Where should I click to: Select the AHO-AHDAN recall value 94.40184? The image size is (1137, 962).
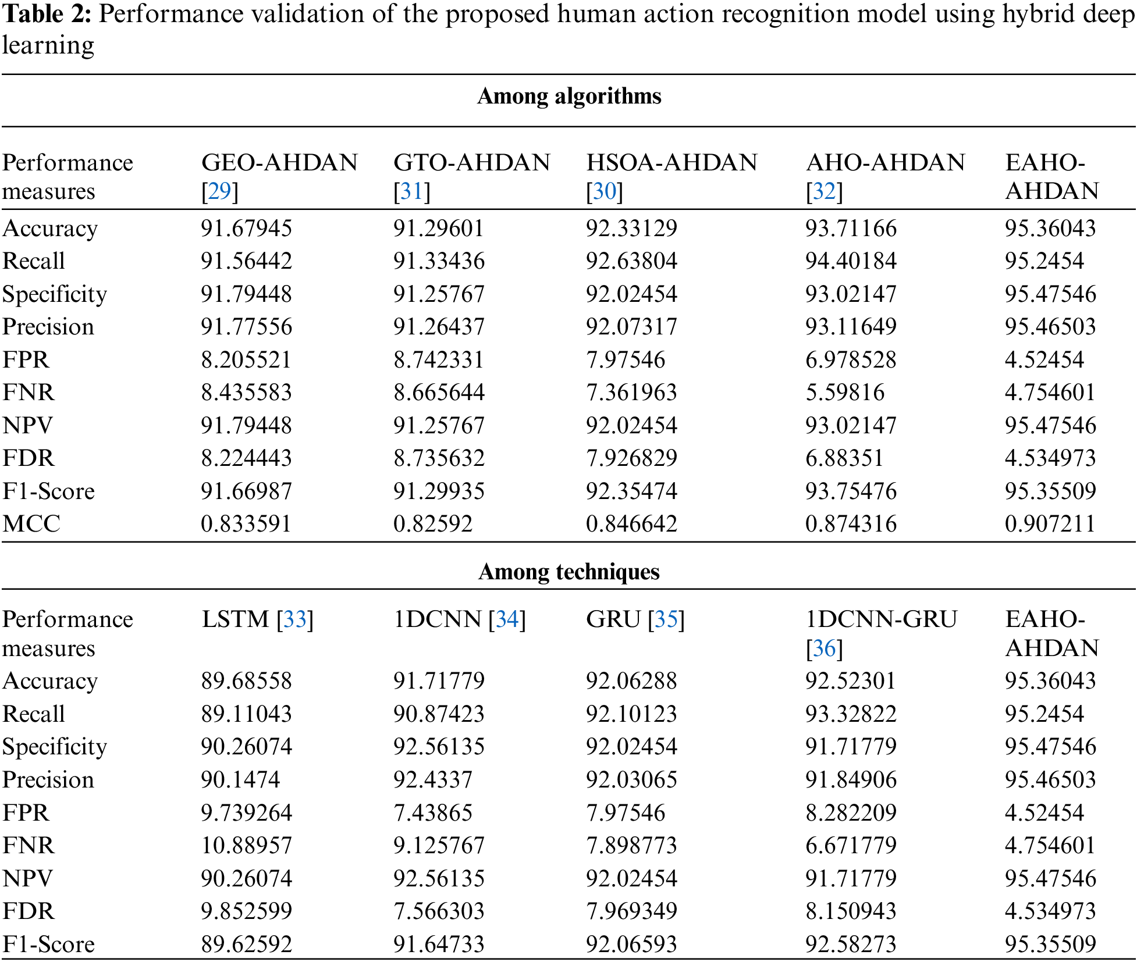click(851, 261)
